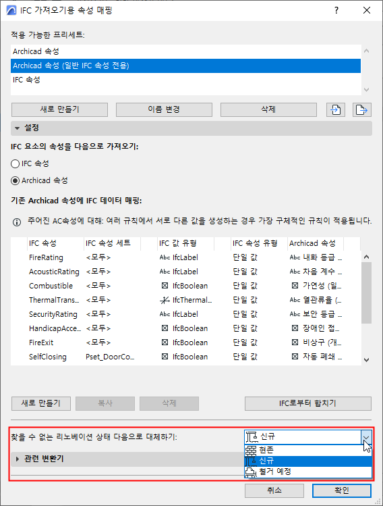Click the import preset icon button
383x506 pixels.
pos(336,109)
